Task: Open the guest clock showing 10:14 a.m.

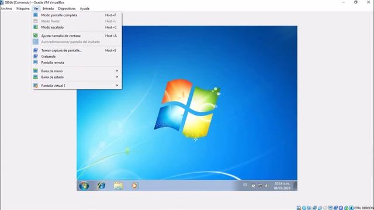Action: pyautogui.click(x=282, y=185)
